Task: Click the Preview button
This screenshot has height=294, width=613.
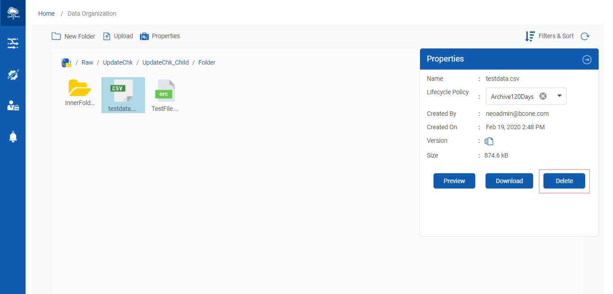Action: [x=454, y=181]
